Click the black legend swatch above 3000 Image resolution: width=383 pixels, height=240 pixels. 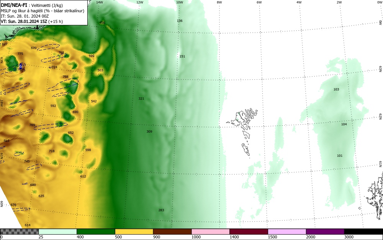click(x=363, y=232)
